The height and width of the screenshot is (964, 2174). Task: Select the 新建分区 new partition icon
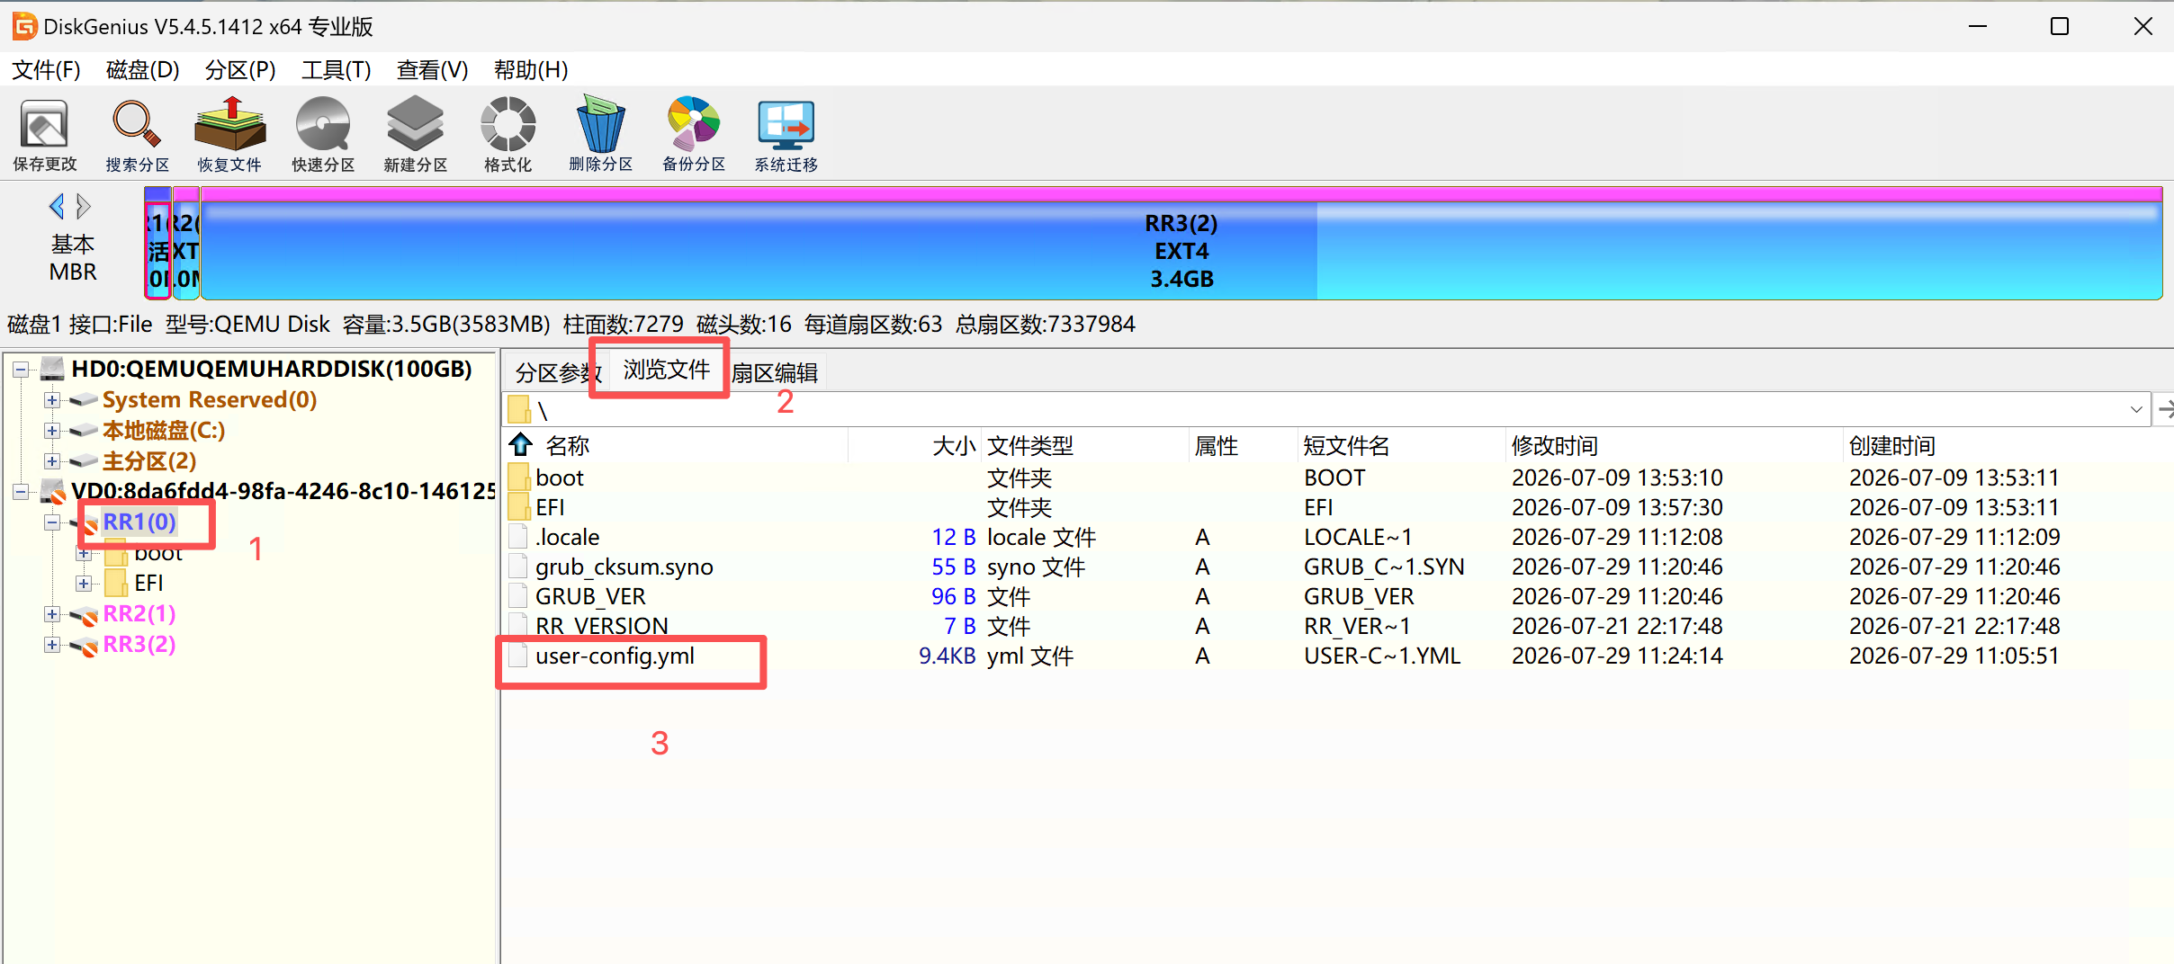click(x=415, y=135)
